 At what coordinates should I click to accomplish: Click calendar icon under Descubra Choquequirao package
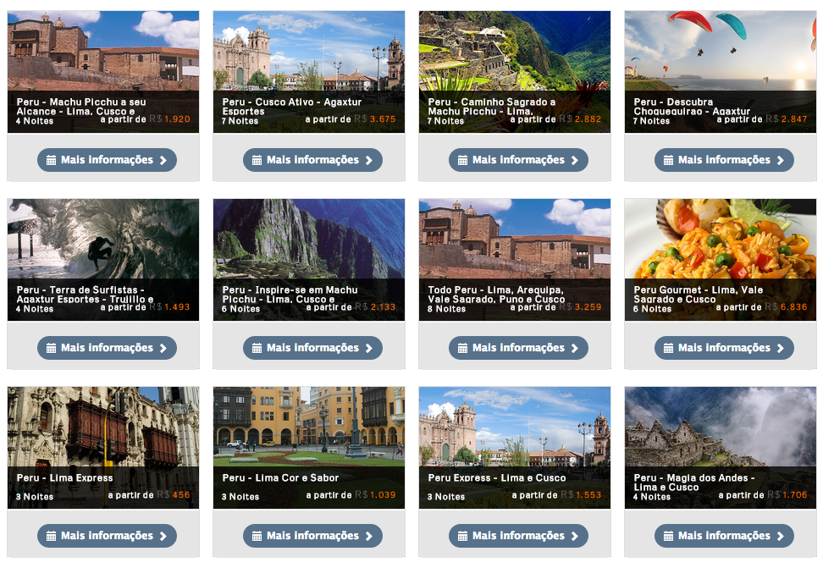[668, 160]
